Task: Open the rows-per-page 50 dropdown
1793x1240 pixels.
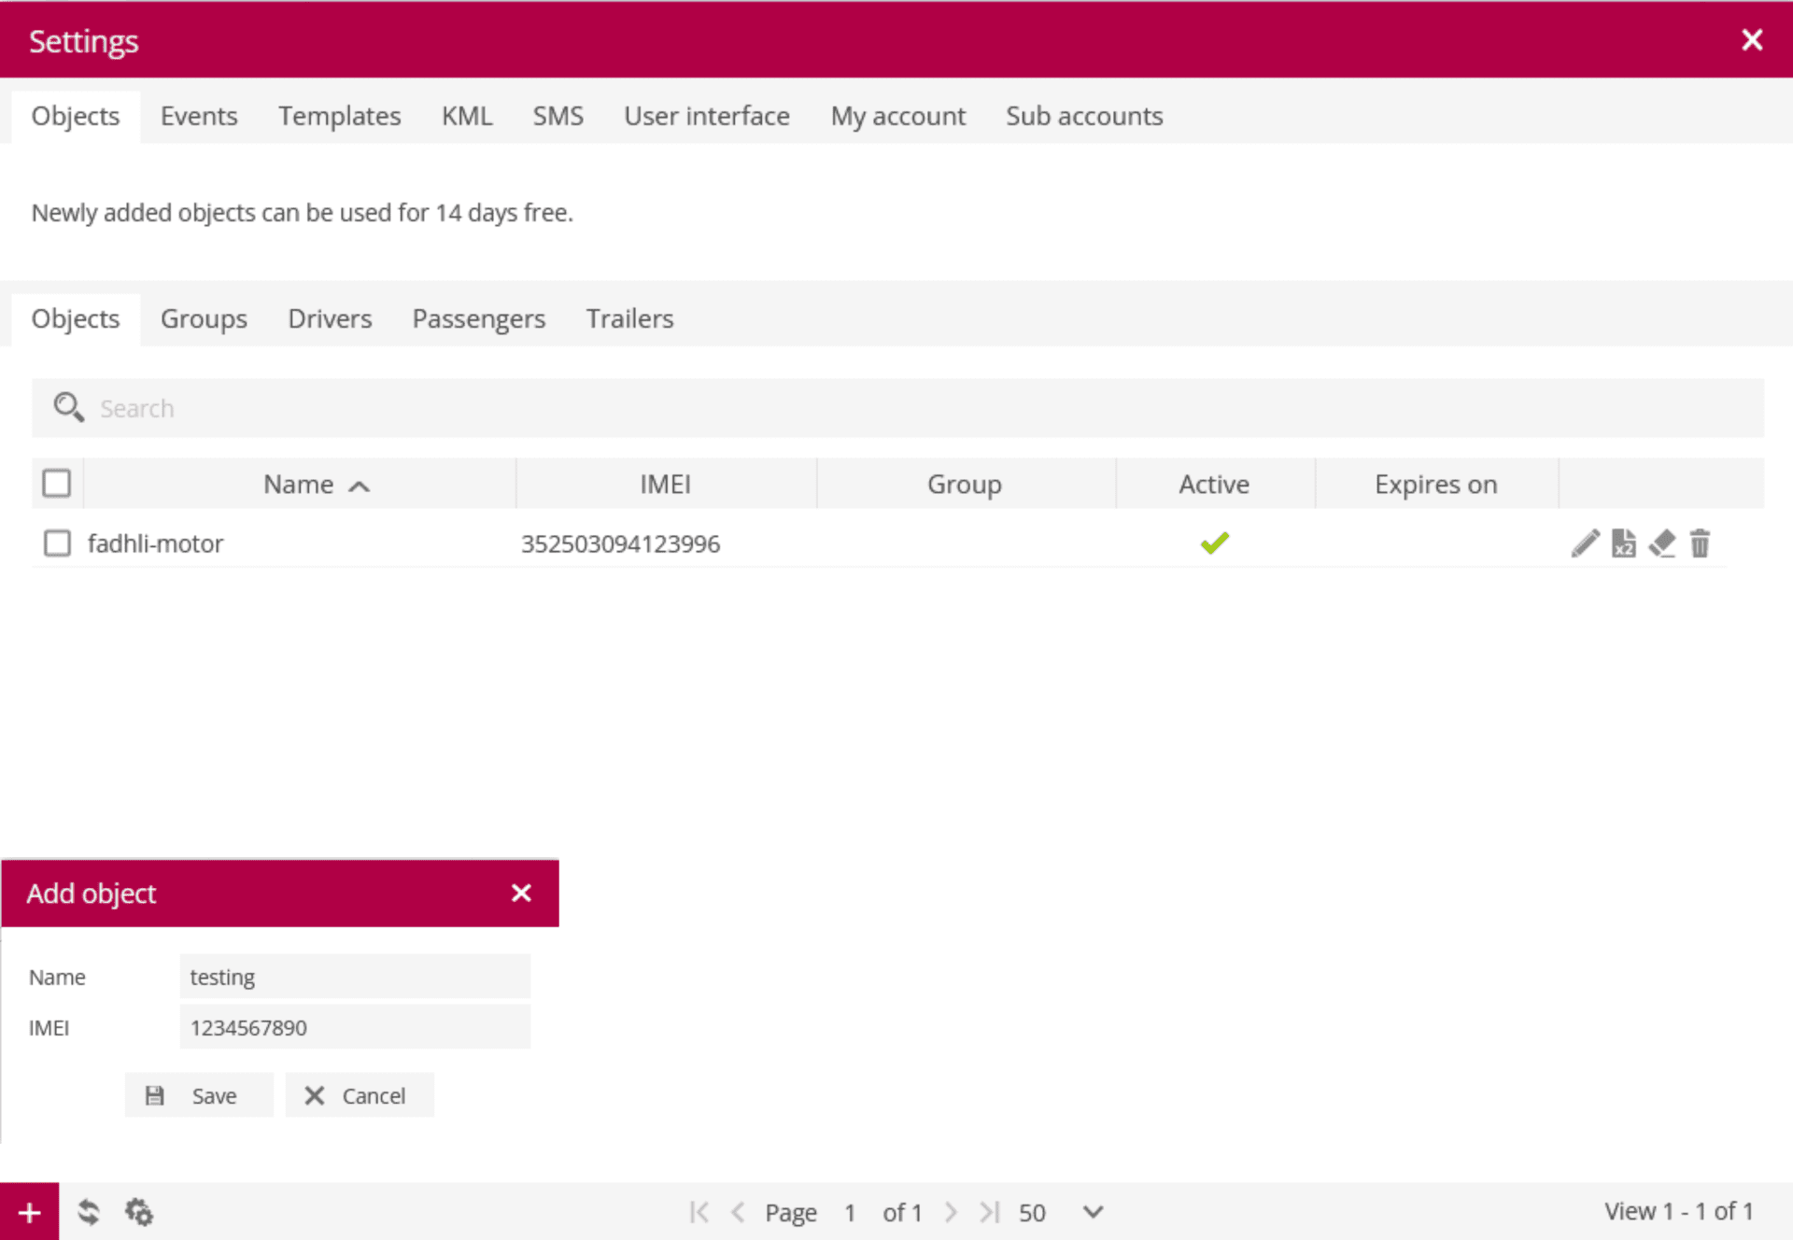Action: (1060, 1212)
